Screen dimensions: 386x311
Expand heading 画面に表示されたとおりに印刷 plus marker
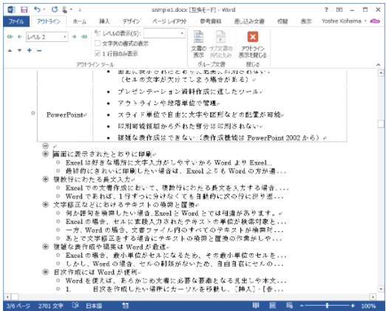(45, 154)
